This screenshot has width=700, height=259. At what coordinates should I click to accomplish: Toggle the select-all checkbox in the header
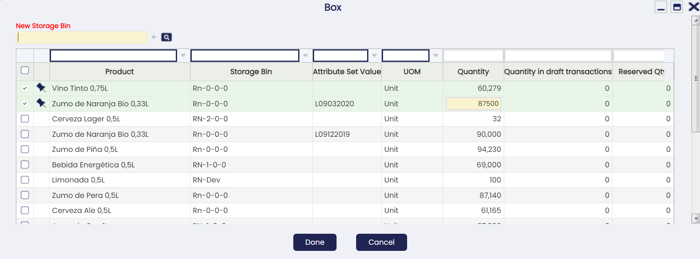(x=25, y=70)
